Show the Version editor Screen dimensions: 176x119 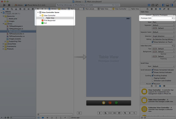pos(157,5)
